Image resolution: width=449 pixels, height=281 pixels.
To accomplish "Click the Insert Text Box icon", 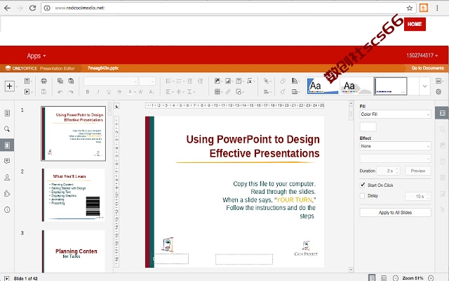I will 239,81.
